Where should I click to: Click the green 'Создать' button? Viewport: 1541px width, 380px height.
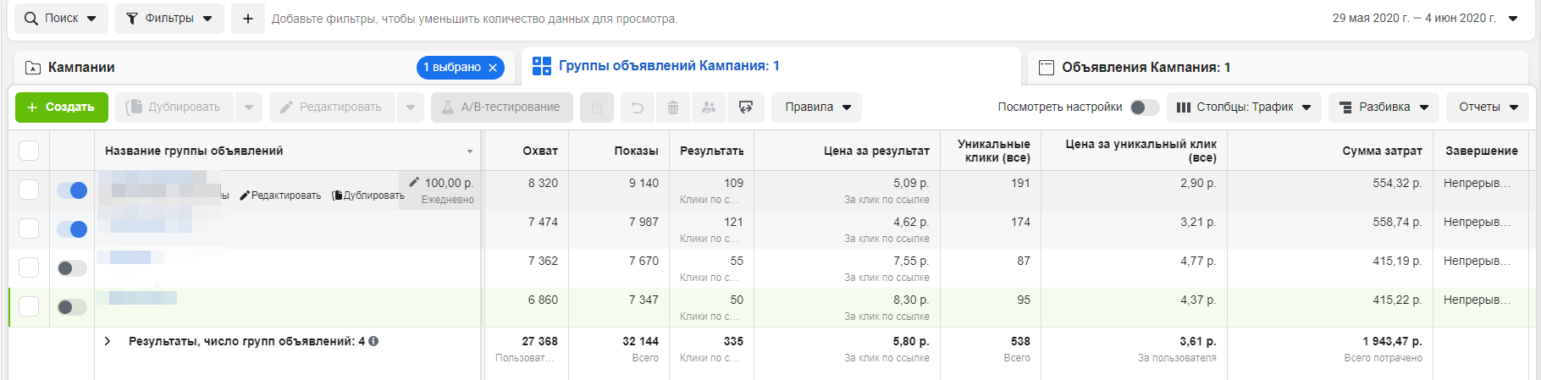pos(61,107)
